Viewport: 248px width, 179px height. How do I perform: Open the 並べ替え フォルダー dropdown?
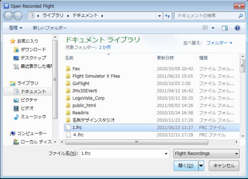(x=219, y=43)
